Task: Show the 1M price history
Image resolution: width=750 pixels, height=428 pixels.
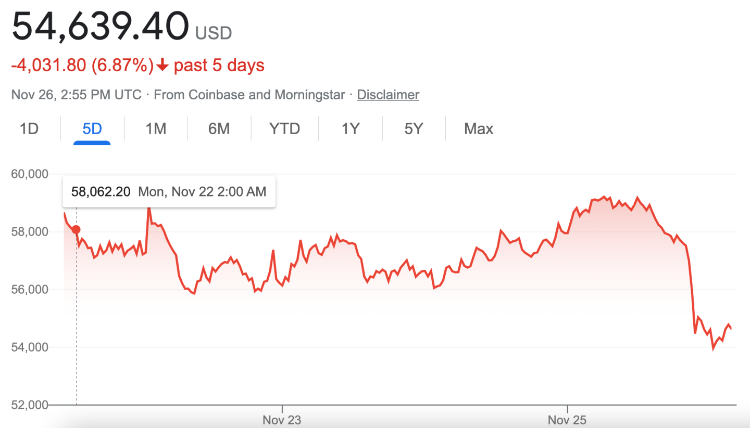Action: [x=155, y=128]
